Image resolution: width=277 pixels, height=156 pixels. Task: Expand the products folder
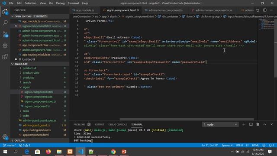[40, 78]
